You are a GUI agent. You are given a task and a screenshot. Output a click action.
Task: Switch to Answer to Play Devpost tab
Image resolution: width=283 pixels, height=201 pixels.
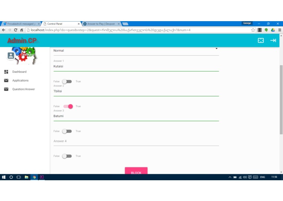click(x=100, y=24)
